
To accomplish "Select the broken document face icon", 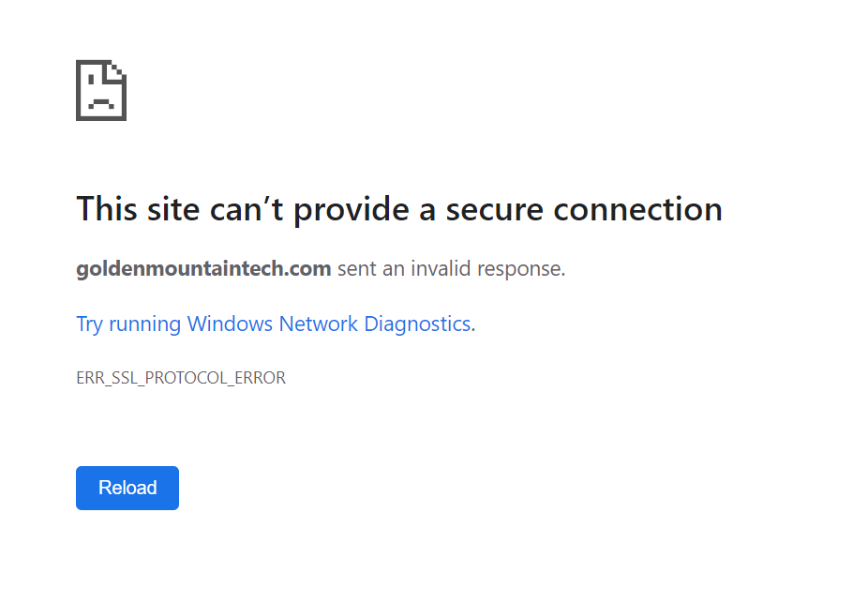I will click(101, 90).
